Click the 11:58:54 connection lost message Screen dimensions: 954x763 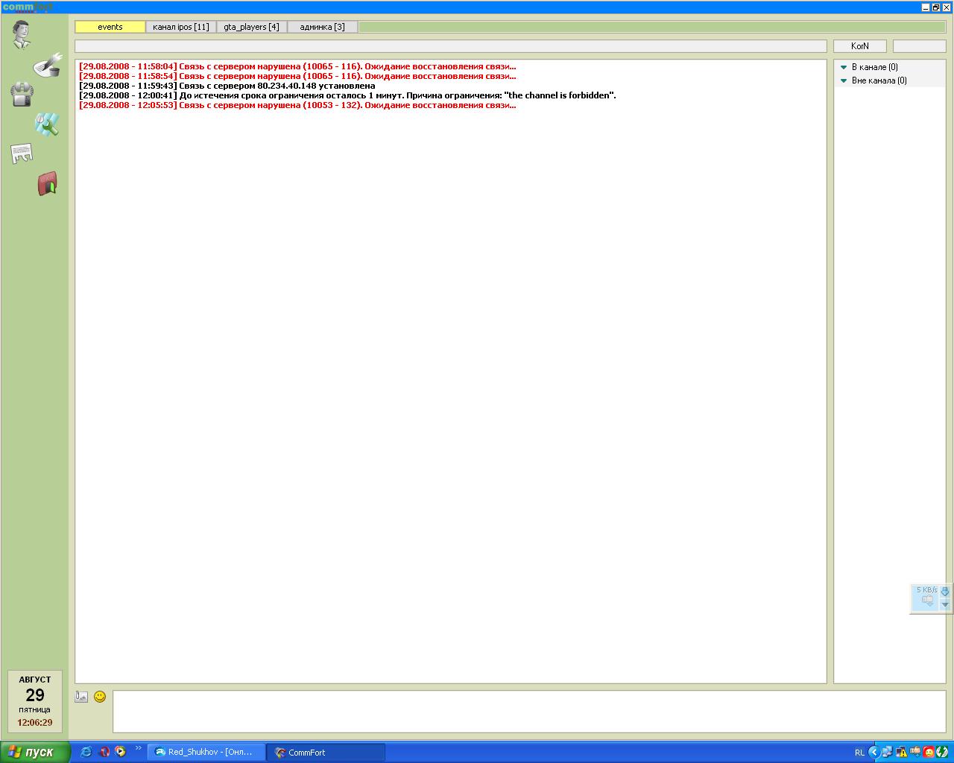point(297,76)
